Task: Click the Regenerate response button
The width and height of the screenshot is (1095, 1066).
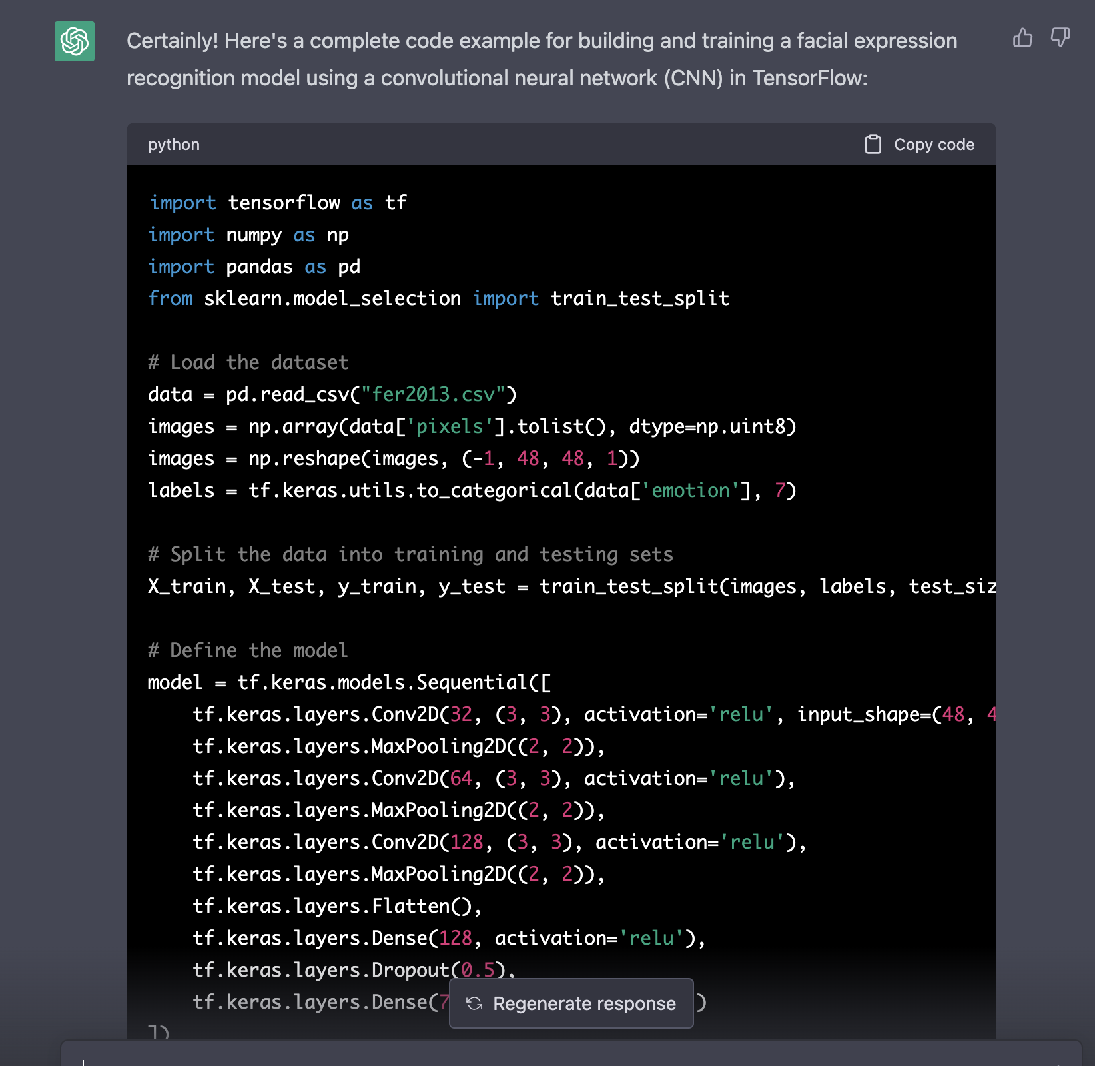Action: (x=571, y=1003)
